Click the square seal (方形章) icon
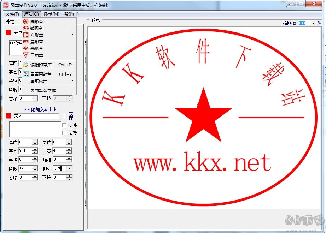Image resolution: width=326 pixels, height=233 pixels. [26, 35]
